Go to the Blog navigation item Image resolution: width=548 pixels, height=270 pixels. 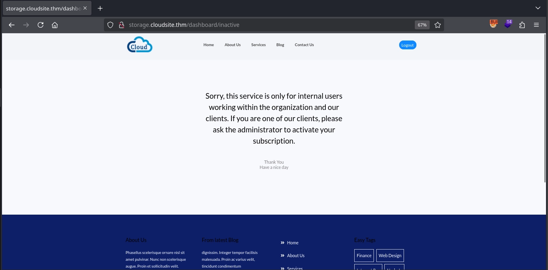pyautogui.click(x=280, y=45)
